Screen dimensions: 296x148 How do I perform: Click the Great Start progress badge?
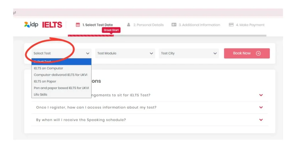(x=111, y=30)
